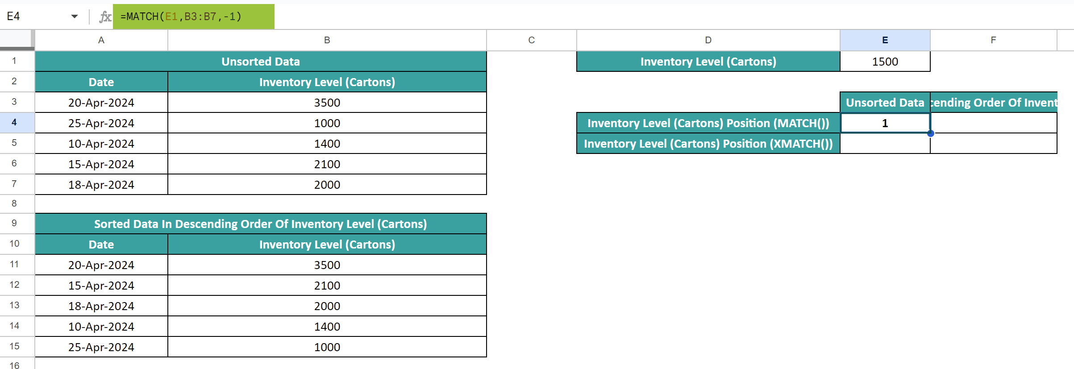Screen dimensions: 1074x369
Task: Click the 'Date' header in row 2
Action: tap(101, 82)
